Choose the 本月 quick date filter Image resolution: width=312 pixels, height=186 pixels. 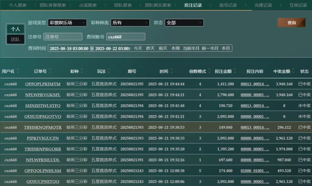point(226,48)
